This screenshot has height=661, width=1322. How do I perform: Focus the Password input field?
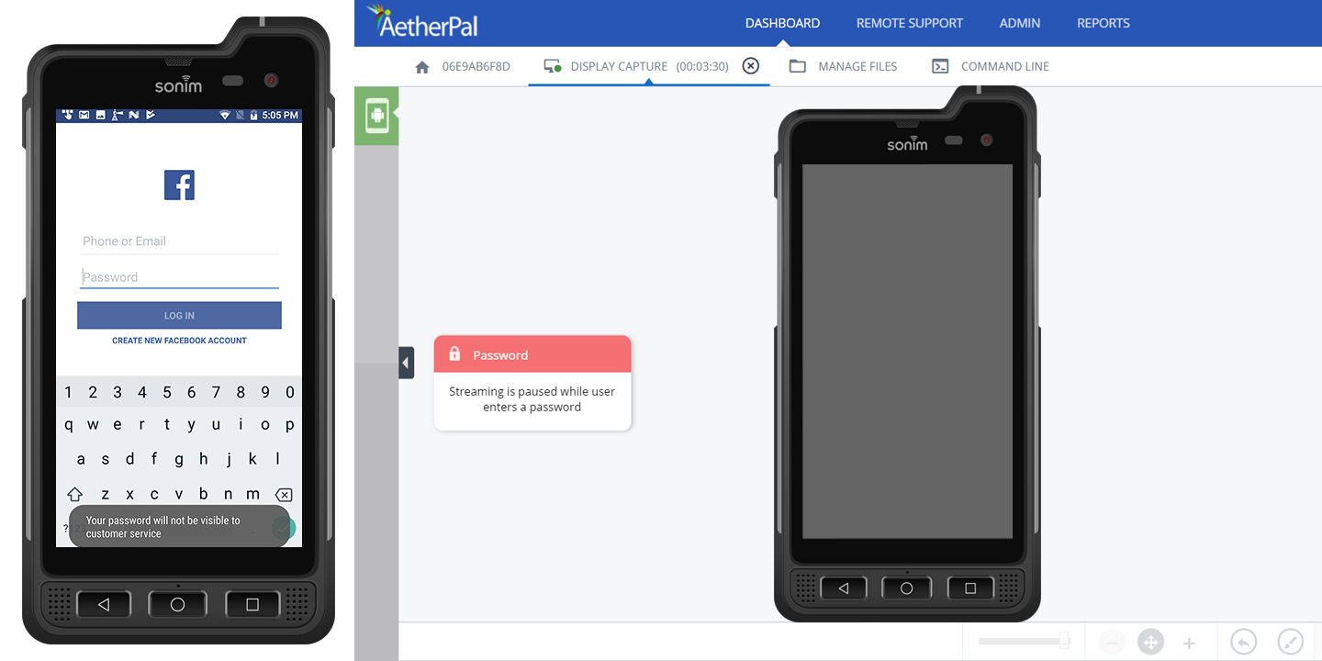pyautogui.click(x=179, y=277)
